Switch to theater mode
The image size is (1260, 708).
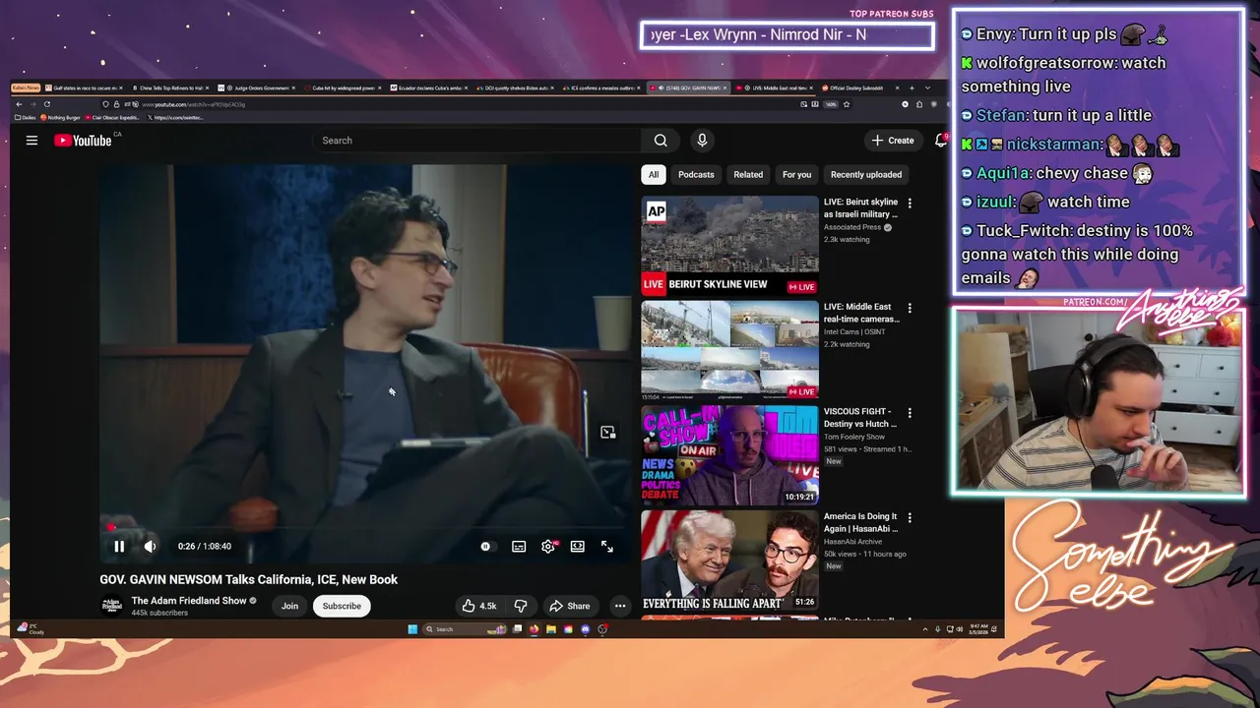(578, 547)
